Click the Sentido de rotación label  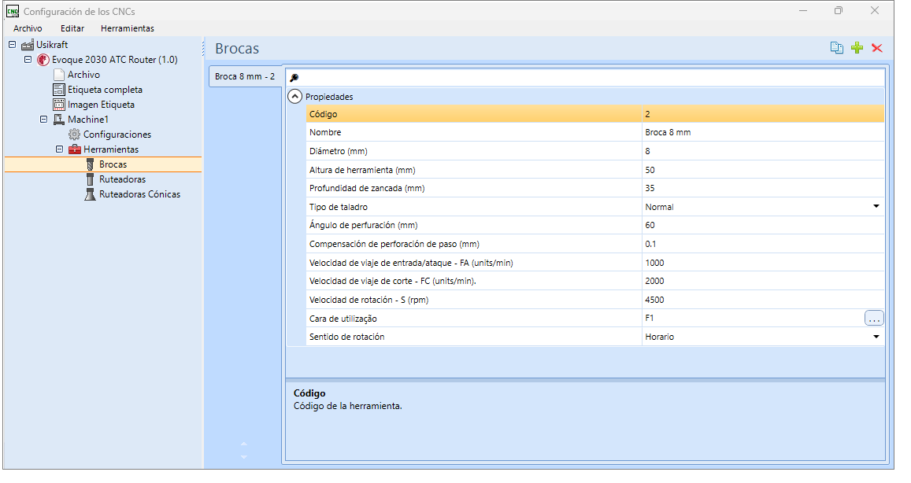[x=347, y=337]
